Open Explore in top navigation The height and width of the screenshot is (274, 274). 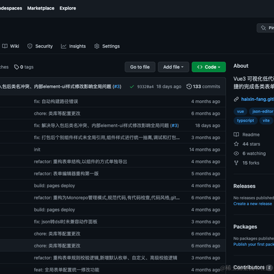(x=68, y=8)
